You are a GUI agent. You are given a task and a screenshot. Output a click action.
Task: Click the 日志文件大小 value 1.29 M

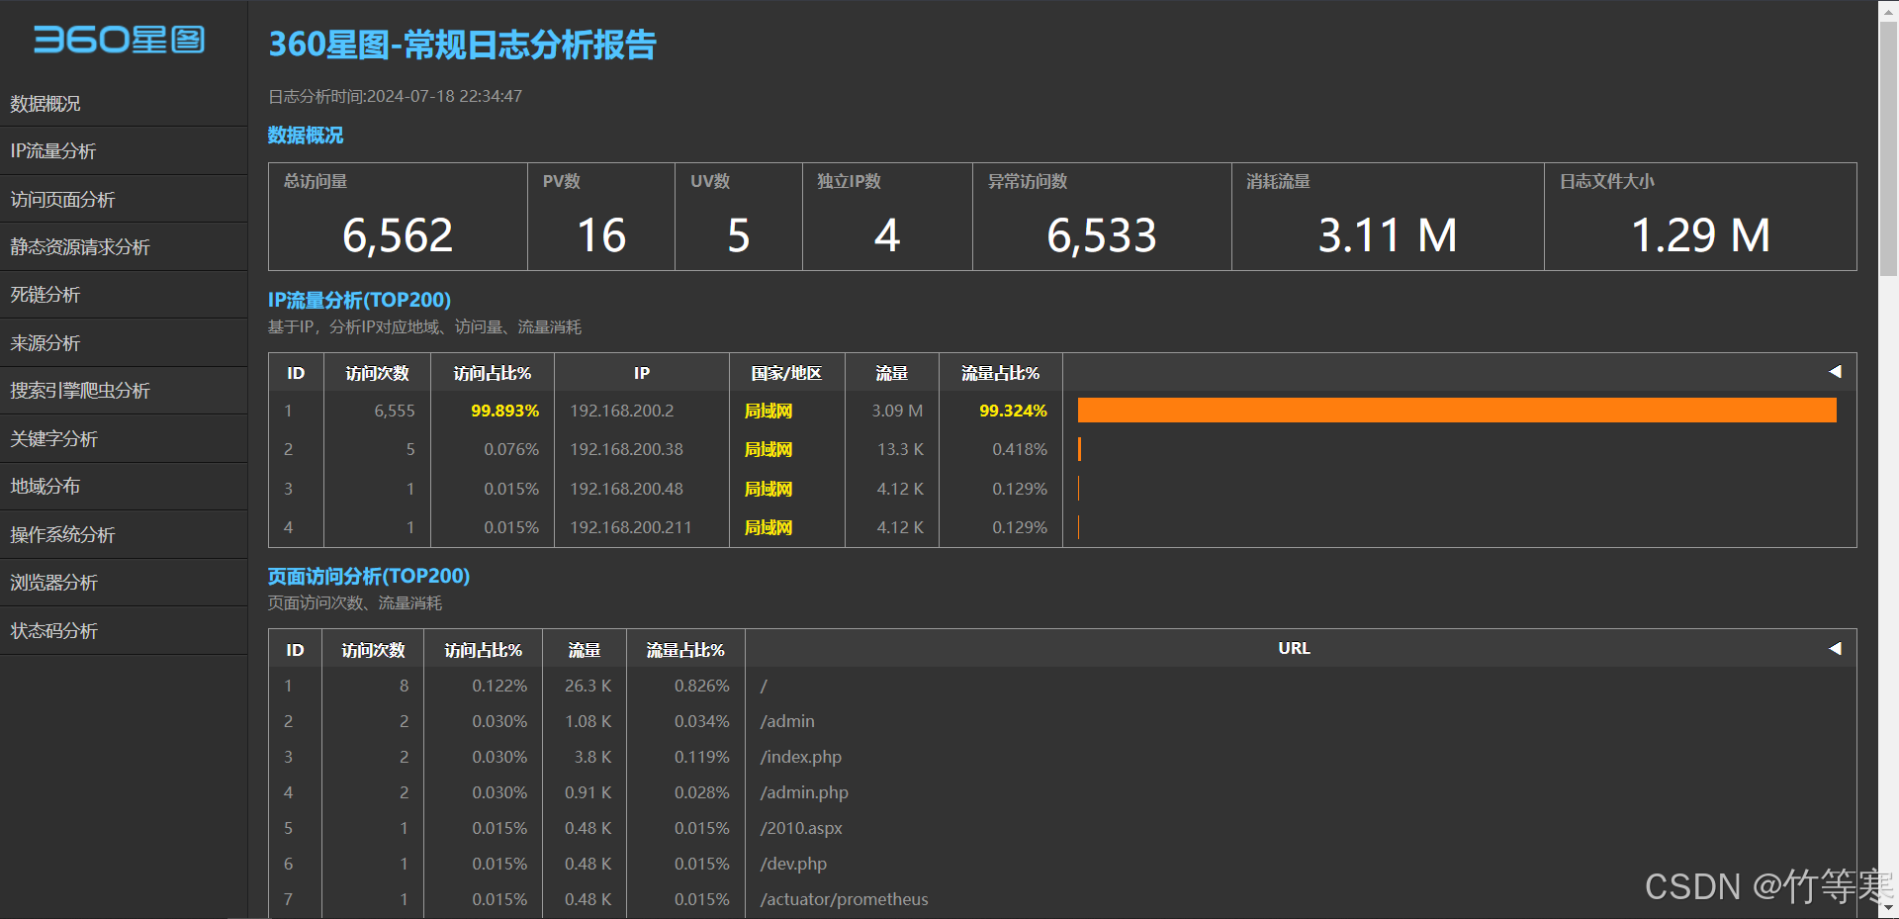tap(1700, 236)
